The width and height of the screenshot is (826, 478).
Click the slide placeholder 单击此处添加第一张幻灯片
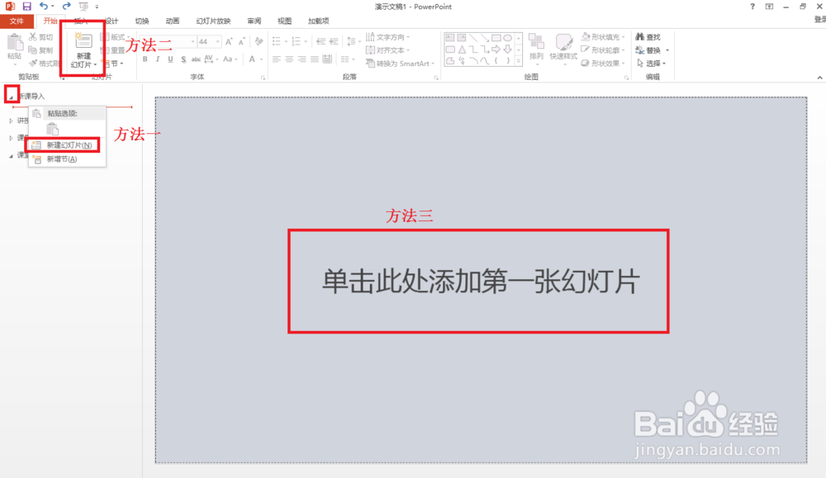pos(477,281)
